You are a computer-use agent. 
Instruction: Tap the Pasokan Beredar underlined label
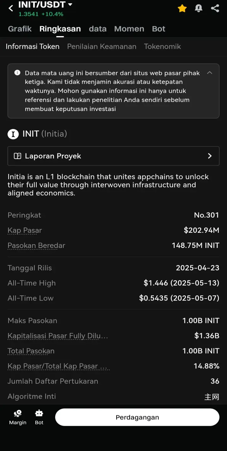[x=36, y=245]
